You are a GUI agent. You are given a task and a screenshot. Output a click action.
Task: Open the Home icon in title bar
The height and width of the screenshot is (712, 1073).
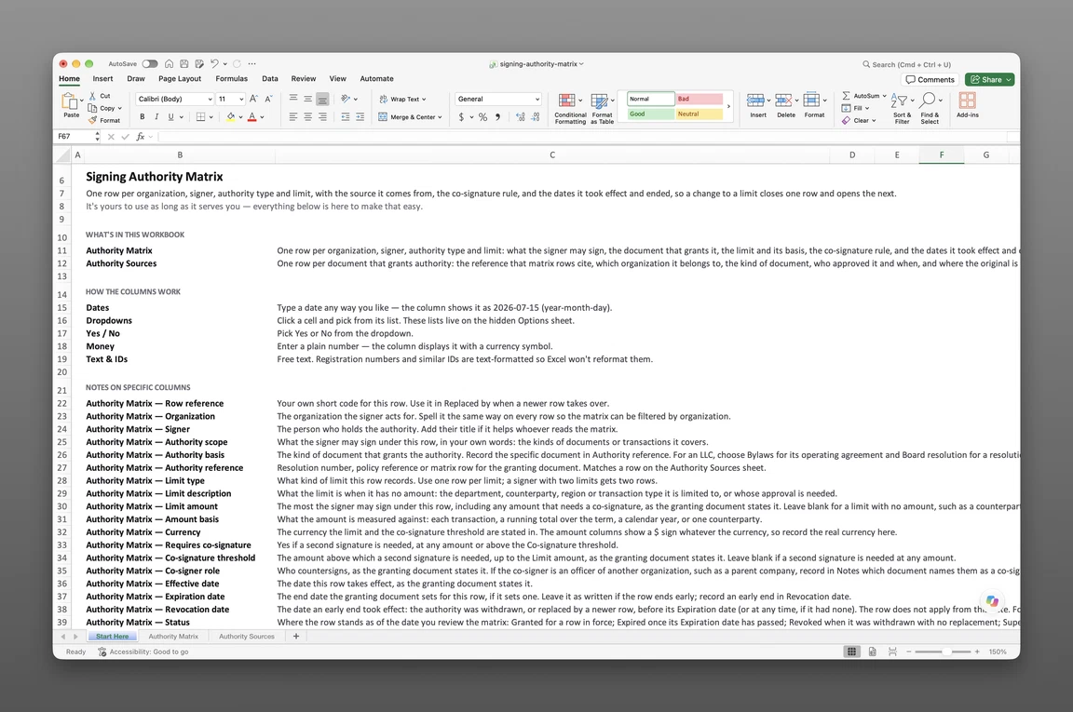click(169, 63)
